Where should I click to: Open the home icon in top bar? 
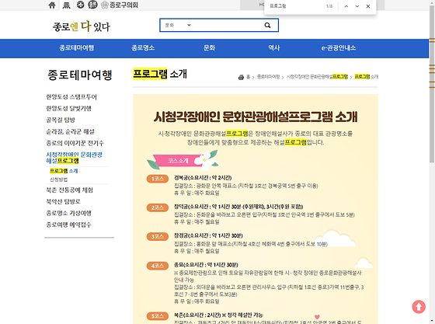(52, 5)
